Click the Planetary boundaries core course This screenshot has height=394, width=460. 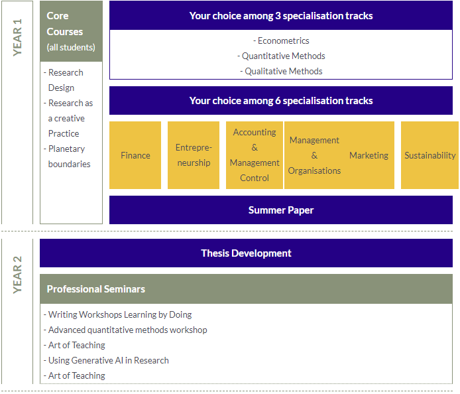click(69, 157)
